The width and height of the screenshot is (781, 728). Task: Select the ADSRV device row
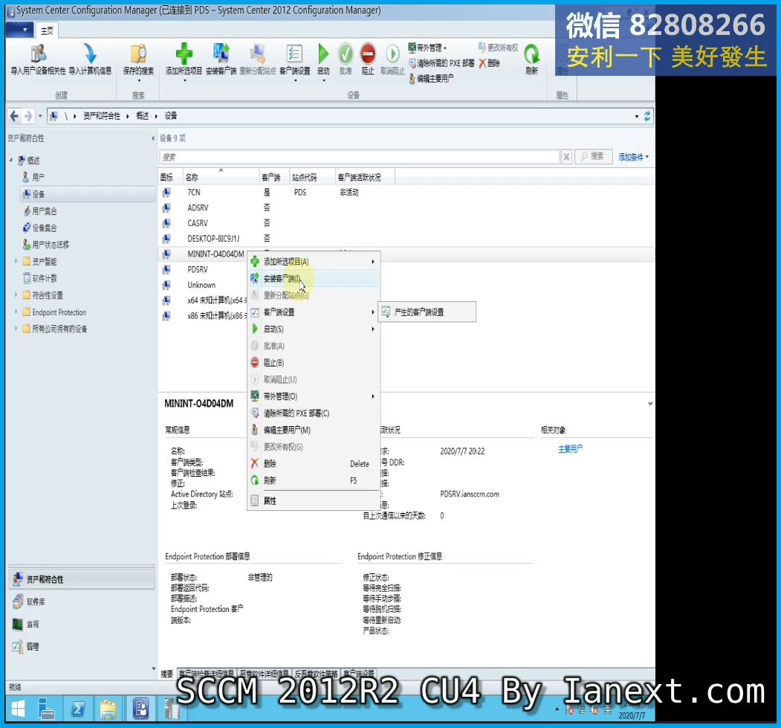tap(406, 207)
